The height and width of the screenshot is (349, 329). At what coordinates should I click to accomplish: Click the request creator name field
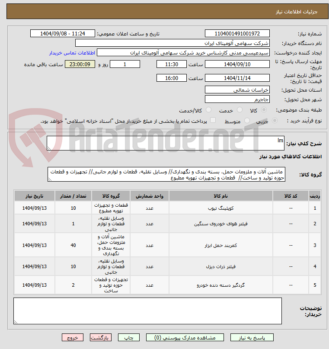pyautogui.click(x=183, y=53)
